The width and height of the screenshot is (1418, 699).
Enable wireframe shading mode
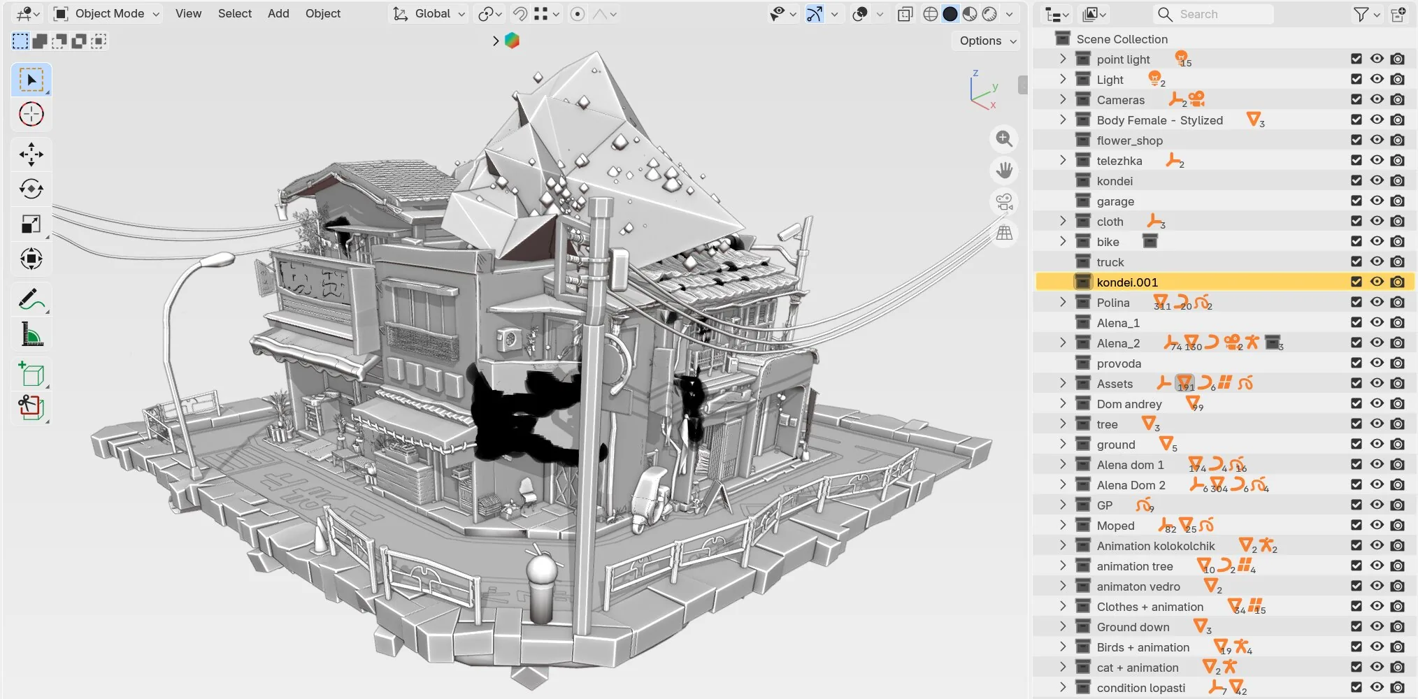coord(930,14)
